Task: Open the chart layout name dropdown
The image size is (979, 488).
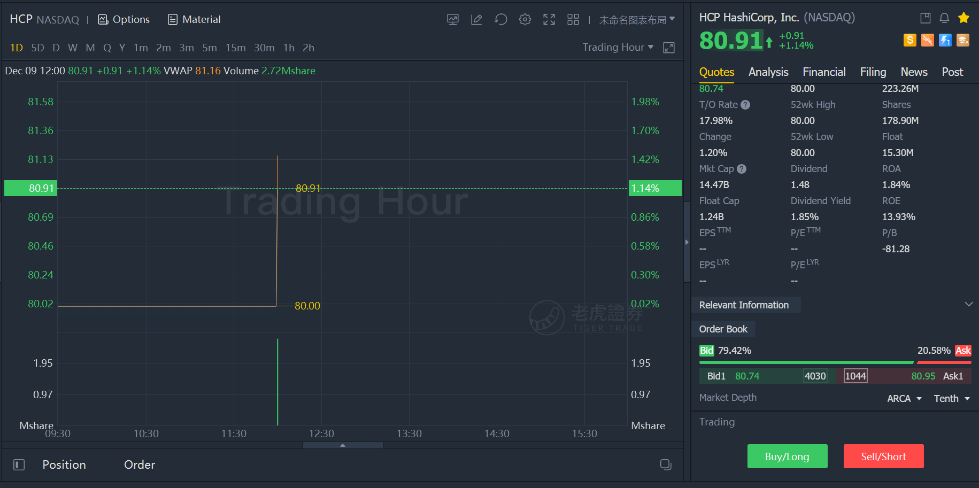Action: [637, 20]
